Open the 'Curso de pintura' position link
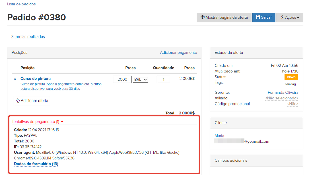 (36, 78)
